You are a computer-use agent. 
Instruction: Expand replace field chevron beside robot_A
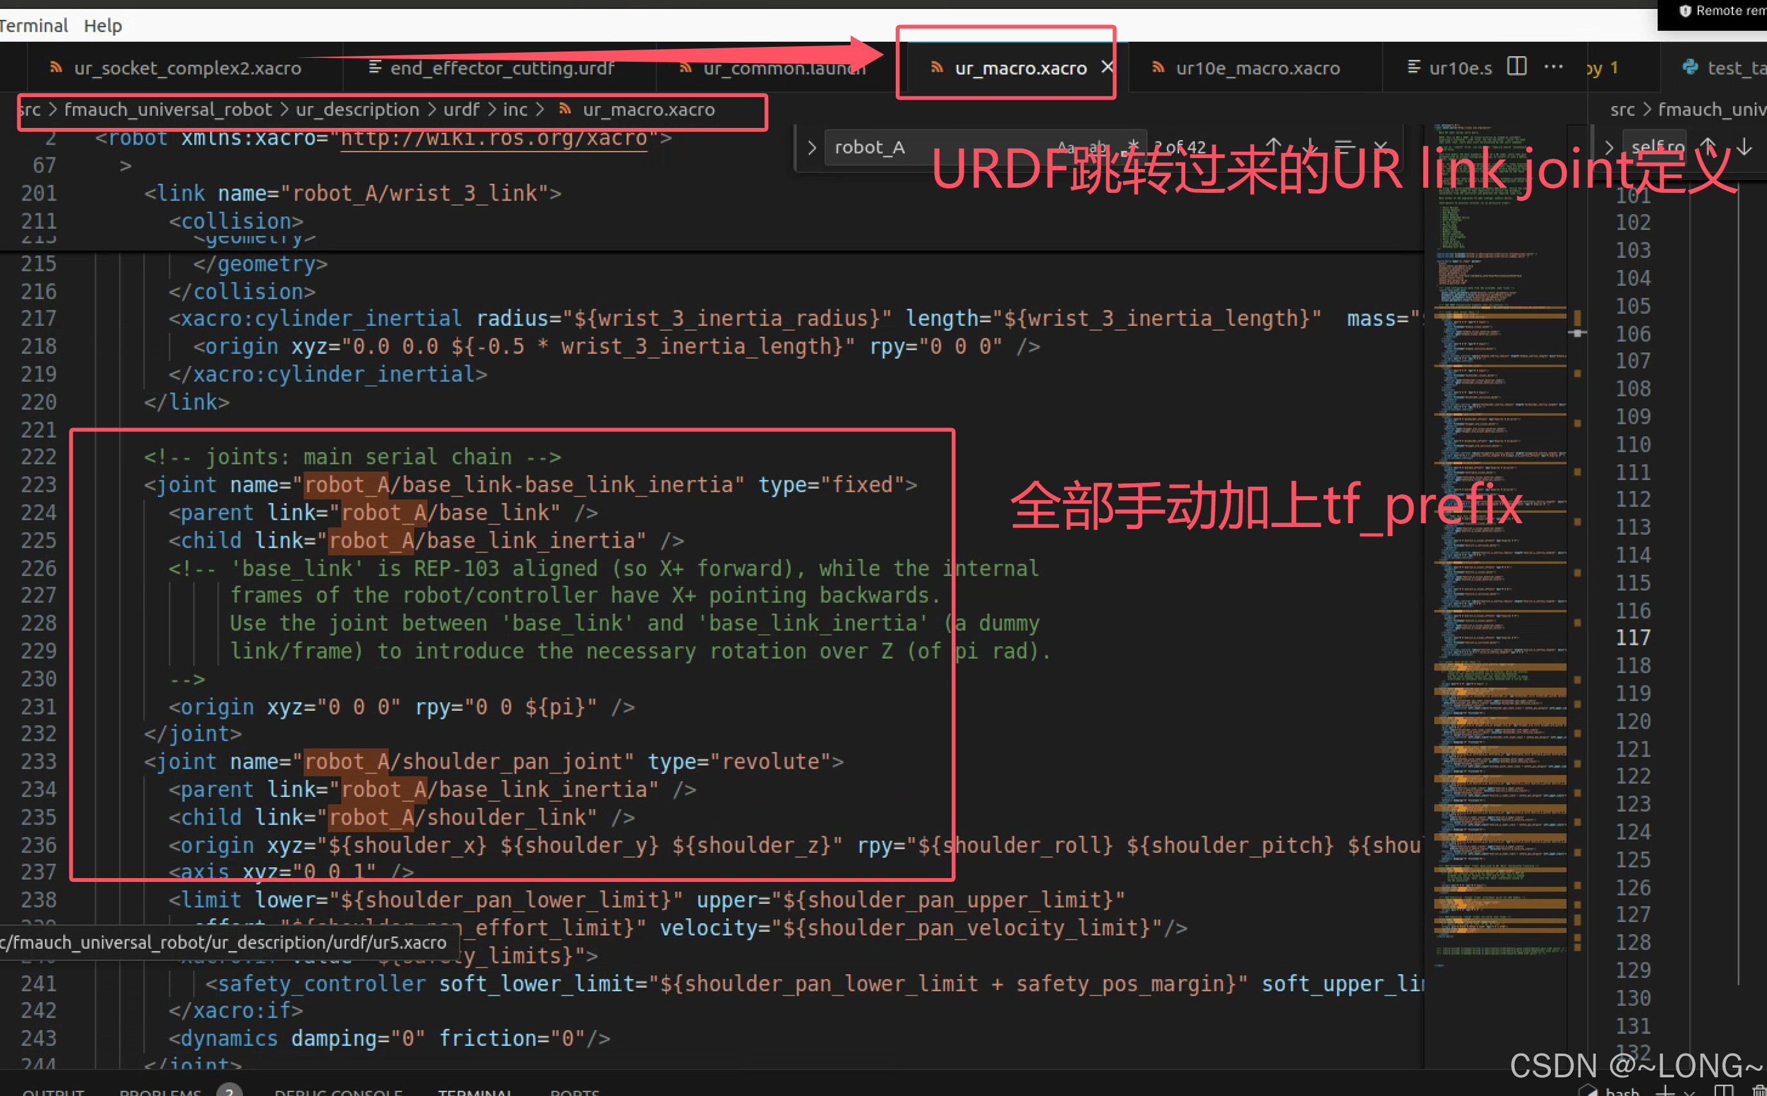coord(811,147)
